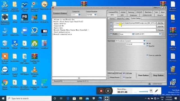
Task: Open UnlockTool desktop shortcut
Action: (44, 5)
